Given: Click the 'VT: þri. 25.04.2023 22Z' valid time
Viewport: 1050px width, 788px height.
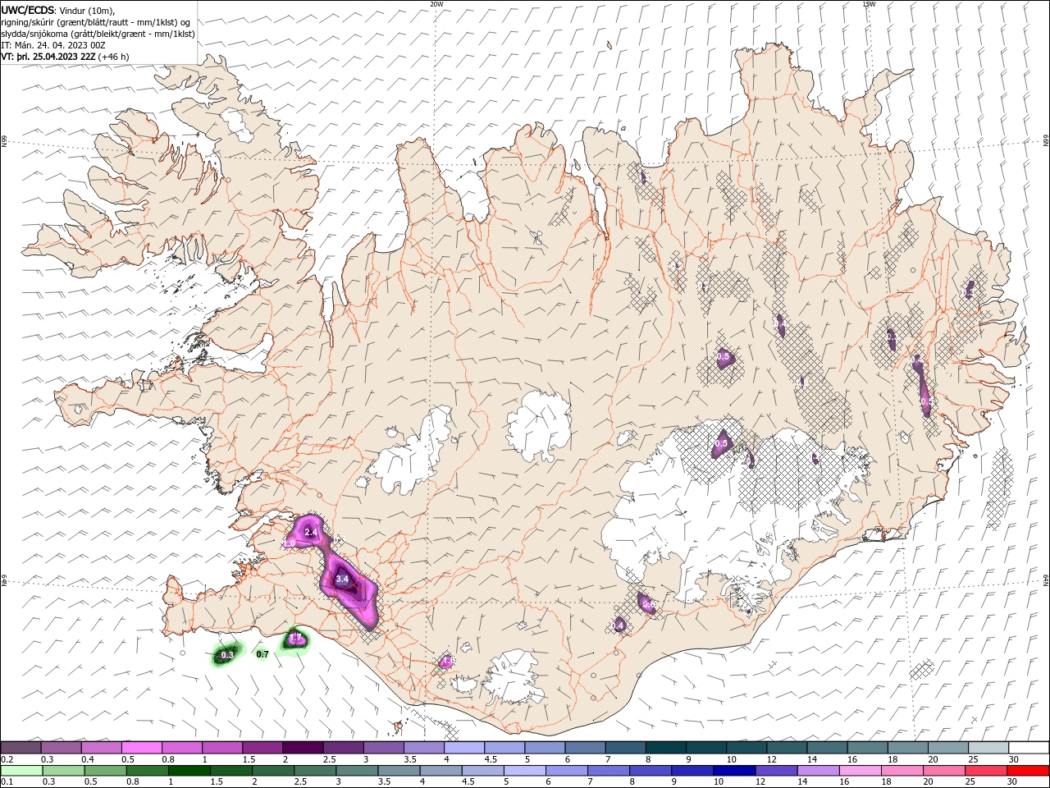Looking at the screenshot, I should click(x=49, y=57).
